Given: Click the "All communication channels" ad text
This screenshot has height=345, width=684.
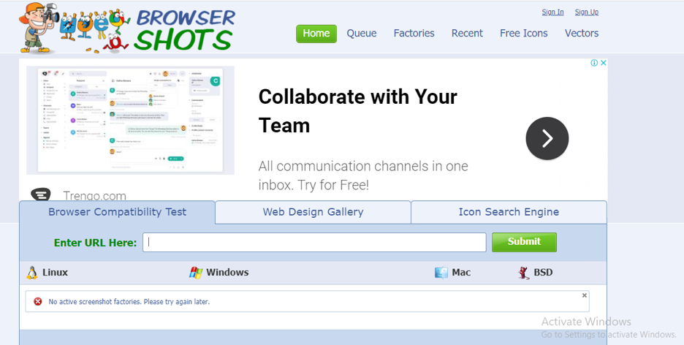Looking at the screenshot, I should tap(363, 175).
